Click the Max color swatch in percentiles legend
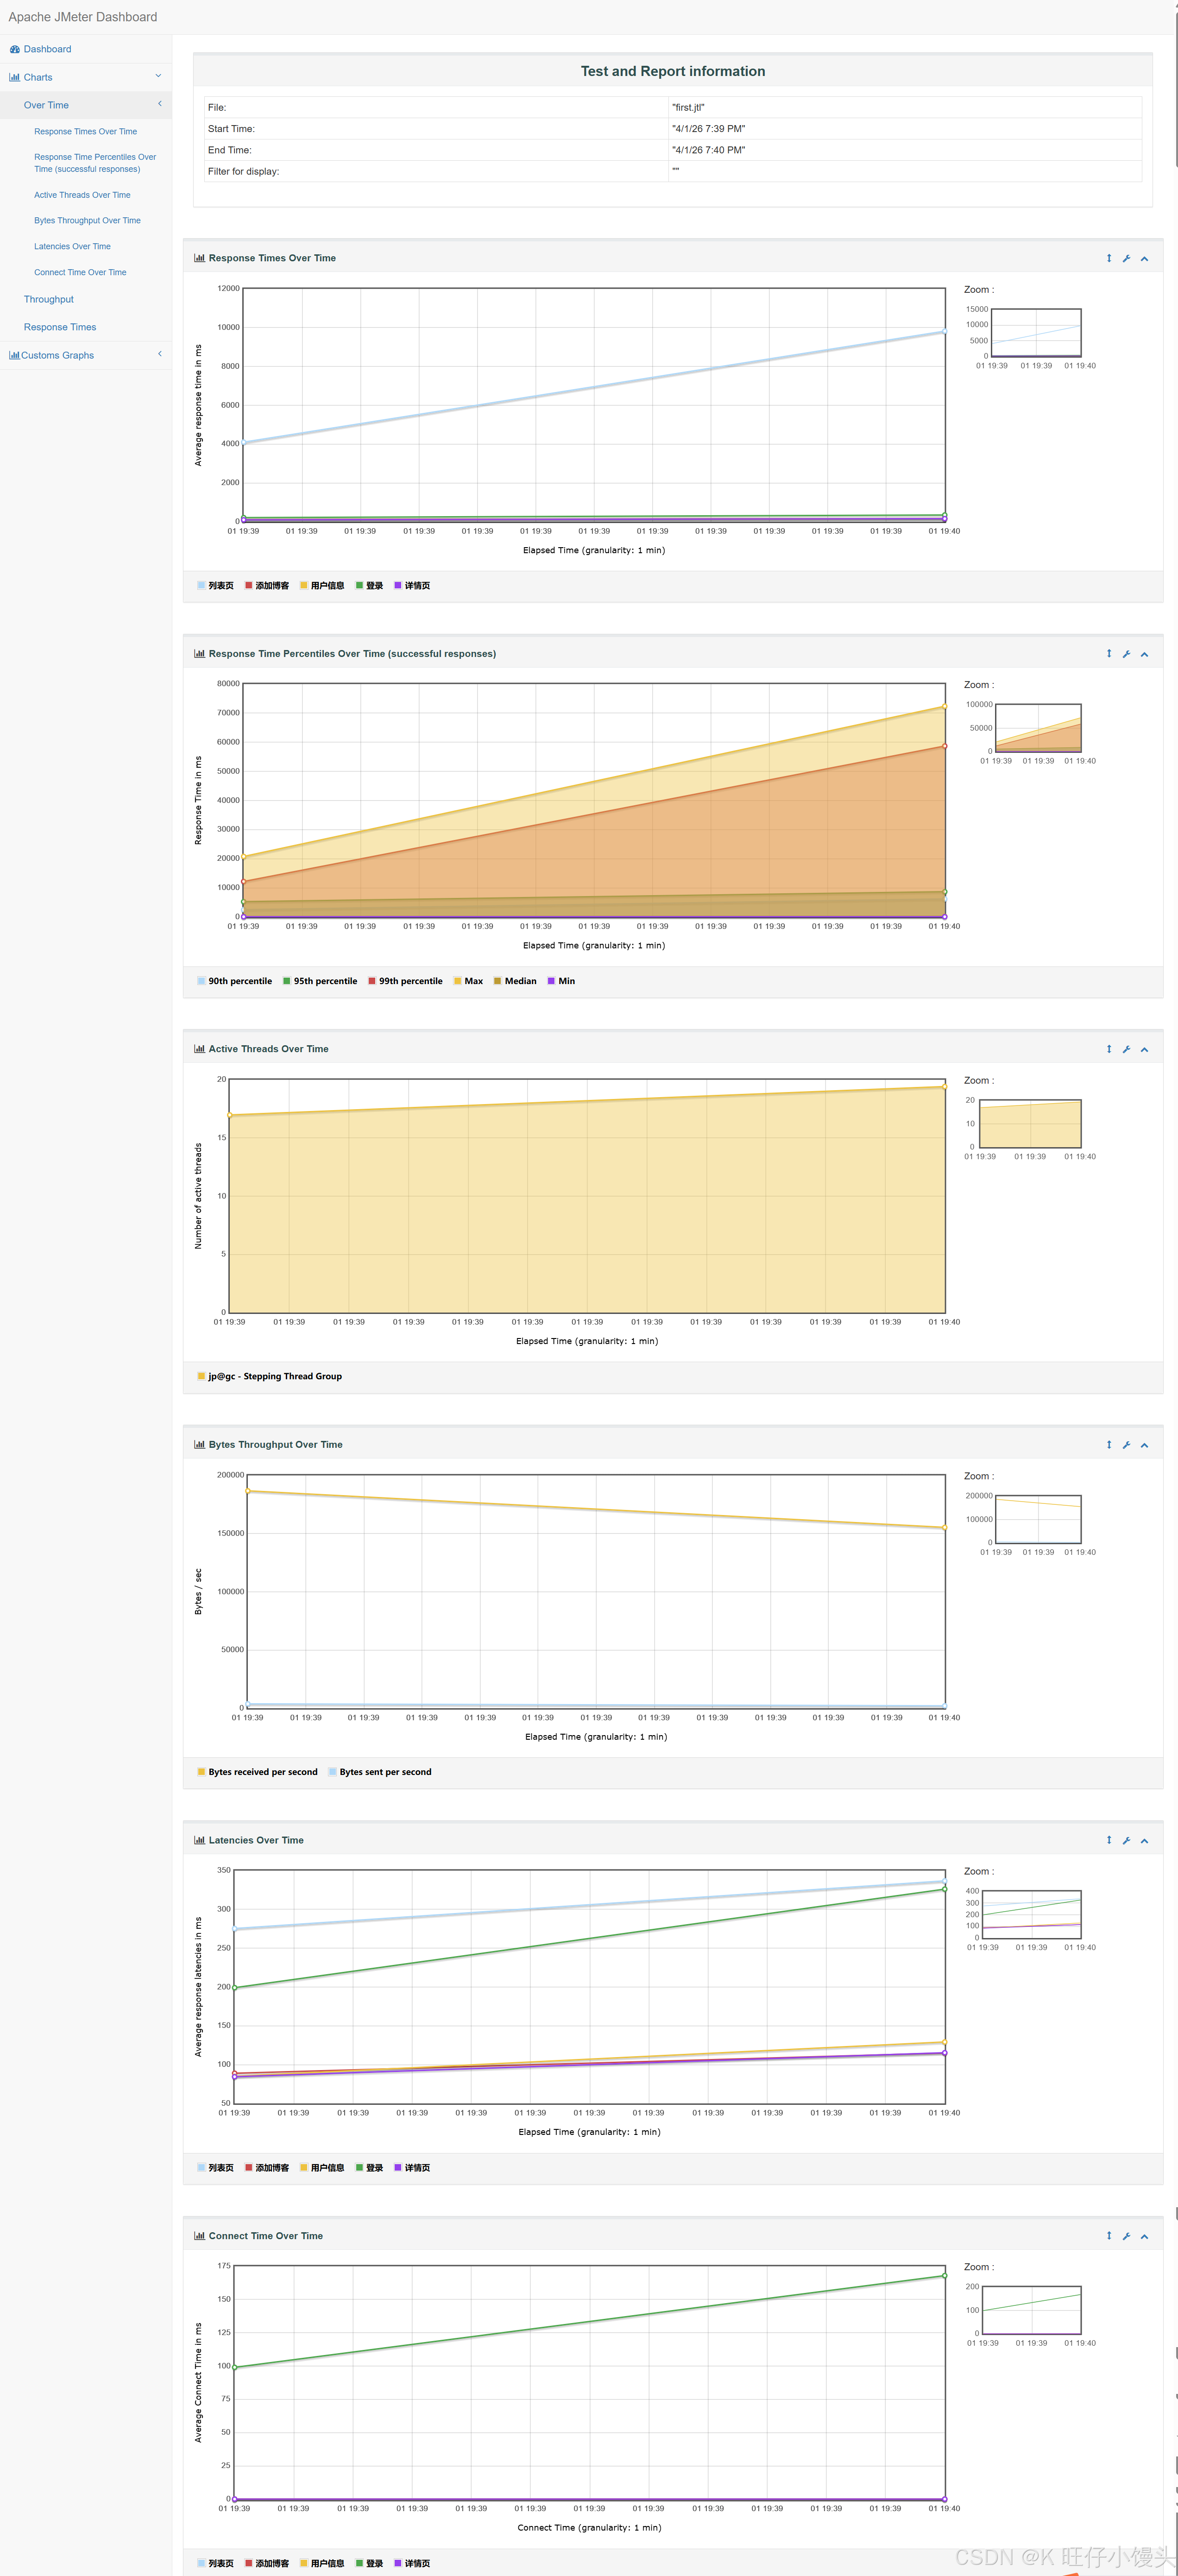Image resolution: width=1178 pixels, height=2576 pixels. pos(458,981)
